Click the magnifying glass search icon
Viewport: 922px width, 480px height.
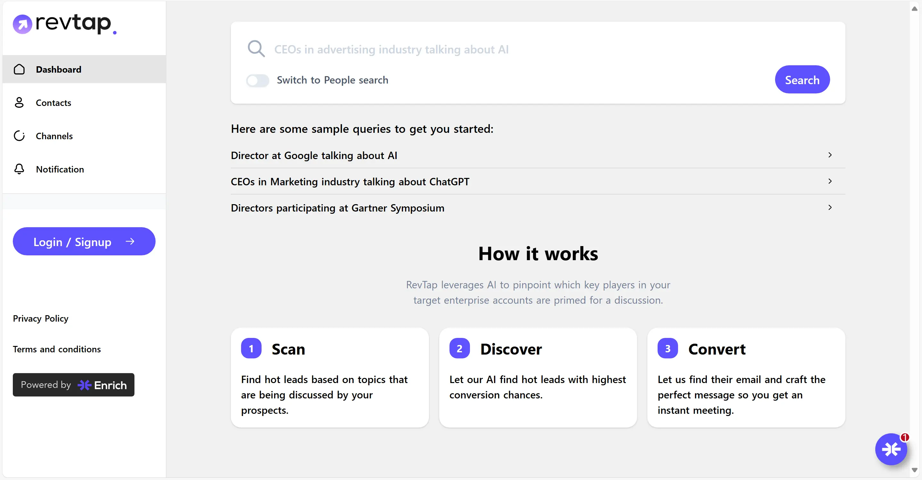tap(256, 49)
